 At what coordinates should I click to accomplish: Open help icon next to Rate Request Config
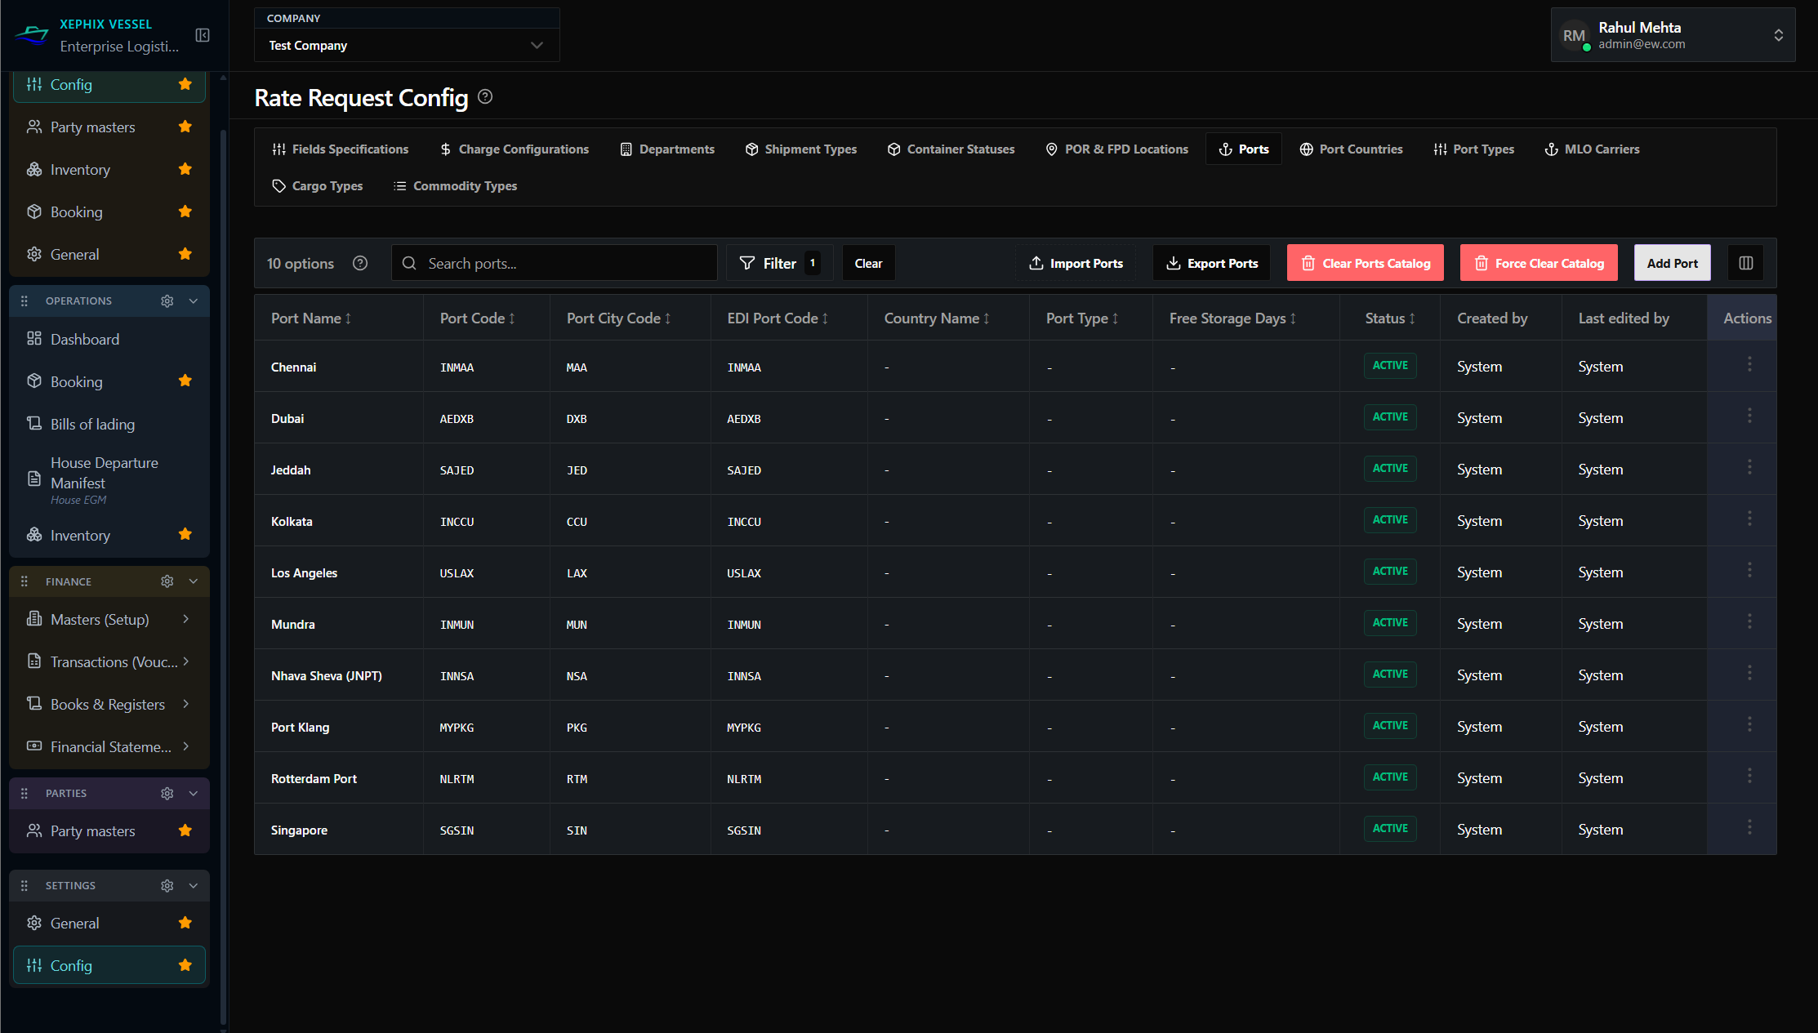coord(485,97)
